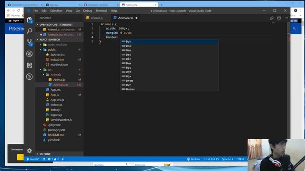Open a new tab in the browser window
305x171 pixels.
coord(162,5)
